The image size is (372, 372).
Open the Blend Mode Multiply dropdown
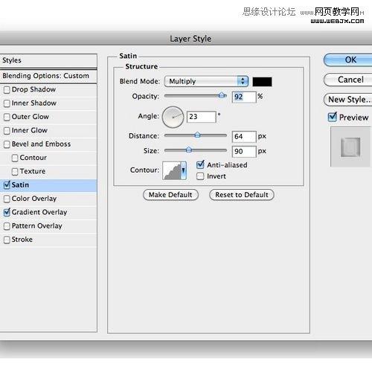pos(206,81)
